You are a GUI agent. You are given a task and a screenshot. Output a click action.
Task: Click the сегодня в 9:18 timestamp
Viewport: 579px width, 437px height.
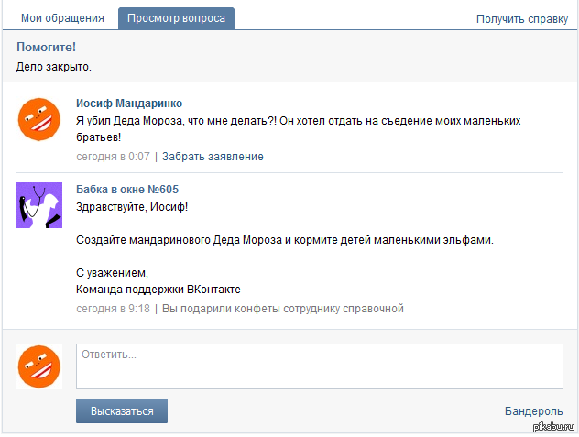tap(113, 309)
